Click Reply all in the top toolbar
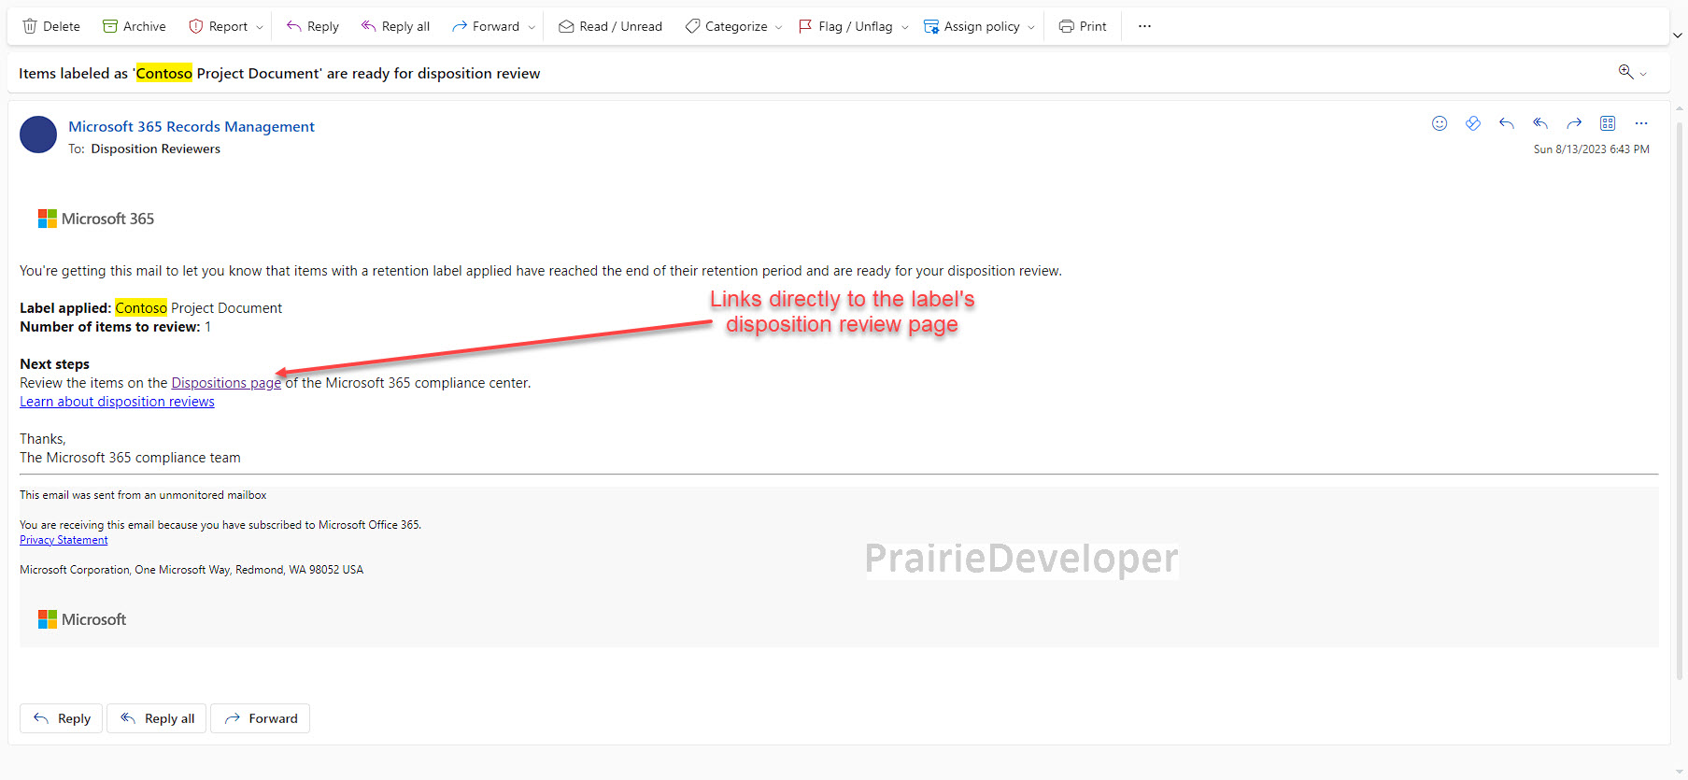Image resolution: width=1688 pixels, height=780 pixels. click(395, 26)
